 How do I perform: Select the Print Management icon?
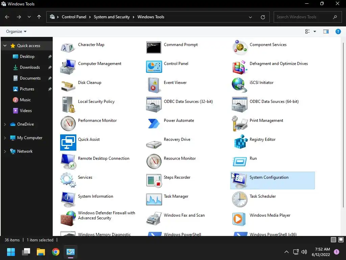coord(240,123)
